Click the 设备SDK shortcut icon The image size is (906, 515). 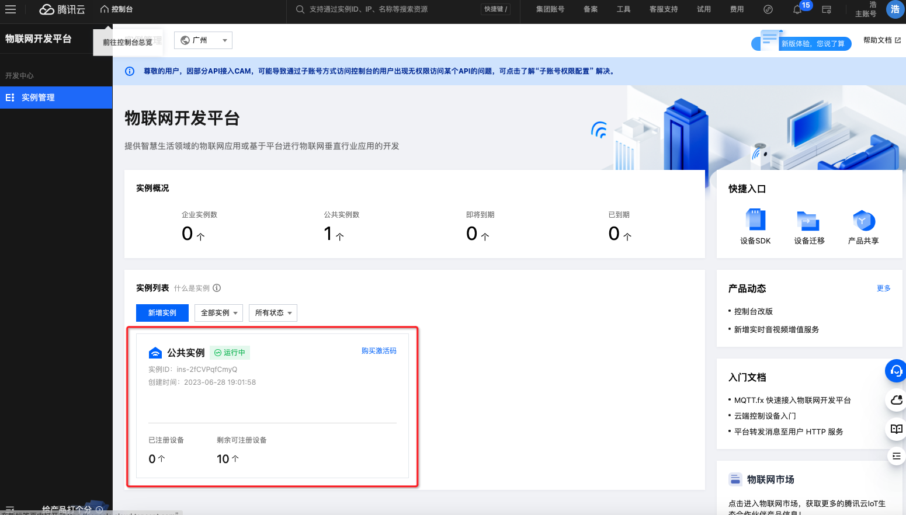click(755, 221)
